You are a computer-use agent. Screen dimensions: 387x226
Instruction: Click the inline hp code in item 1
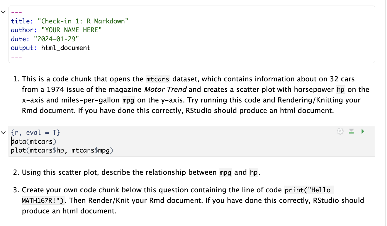[340, 90]
